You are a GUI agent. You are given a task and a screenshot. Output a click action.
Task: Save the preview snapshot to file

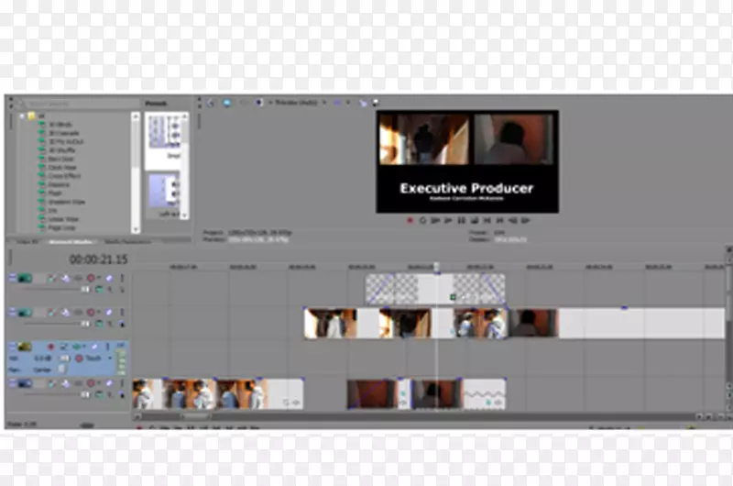coord(375,103)
